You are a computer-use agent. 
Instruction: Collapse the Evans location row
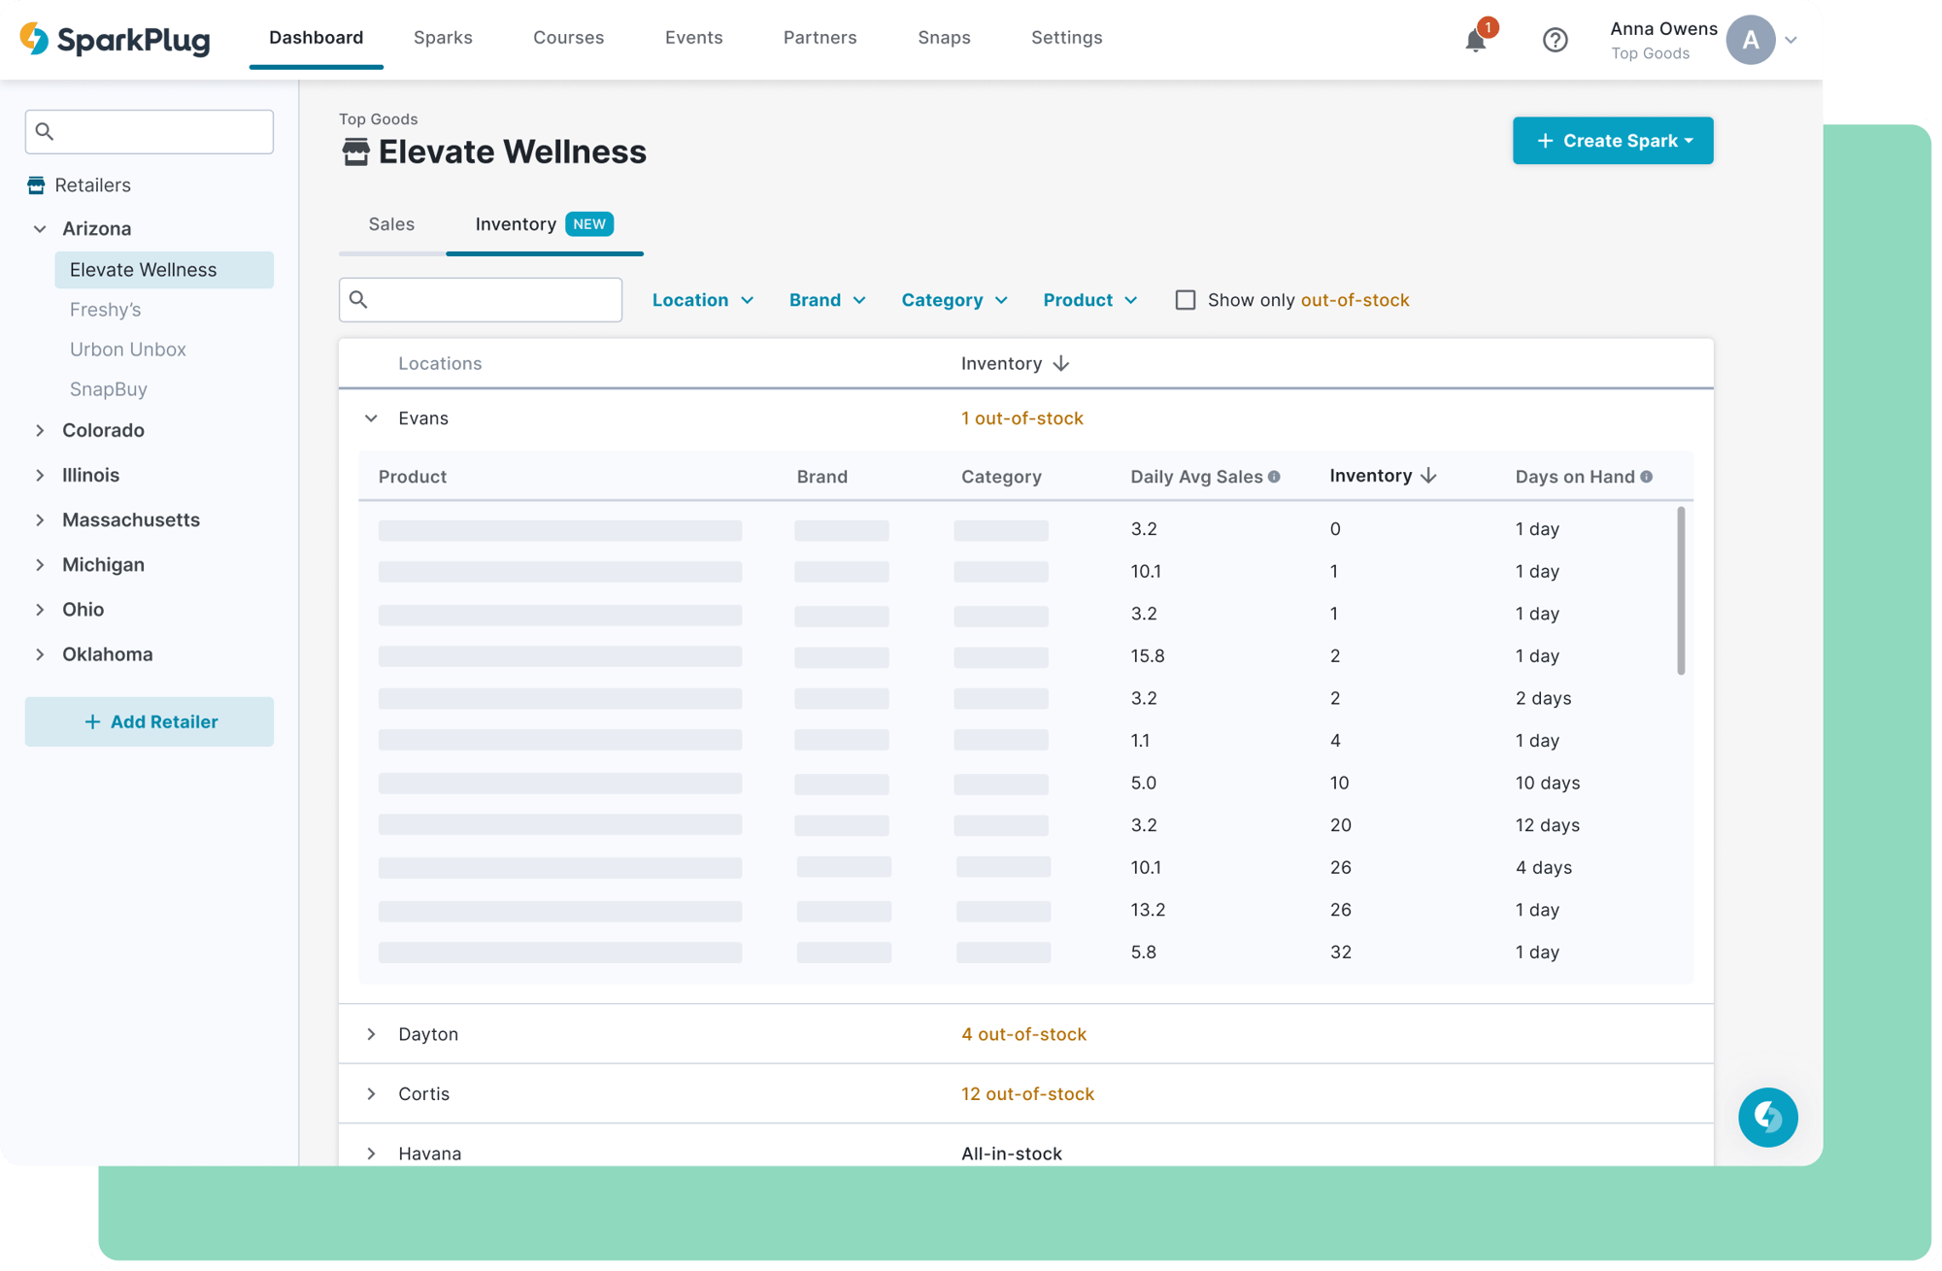coord(371,418)
